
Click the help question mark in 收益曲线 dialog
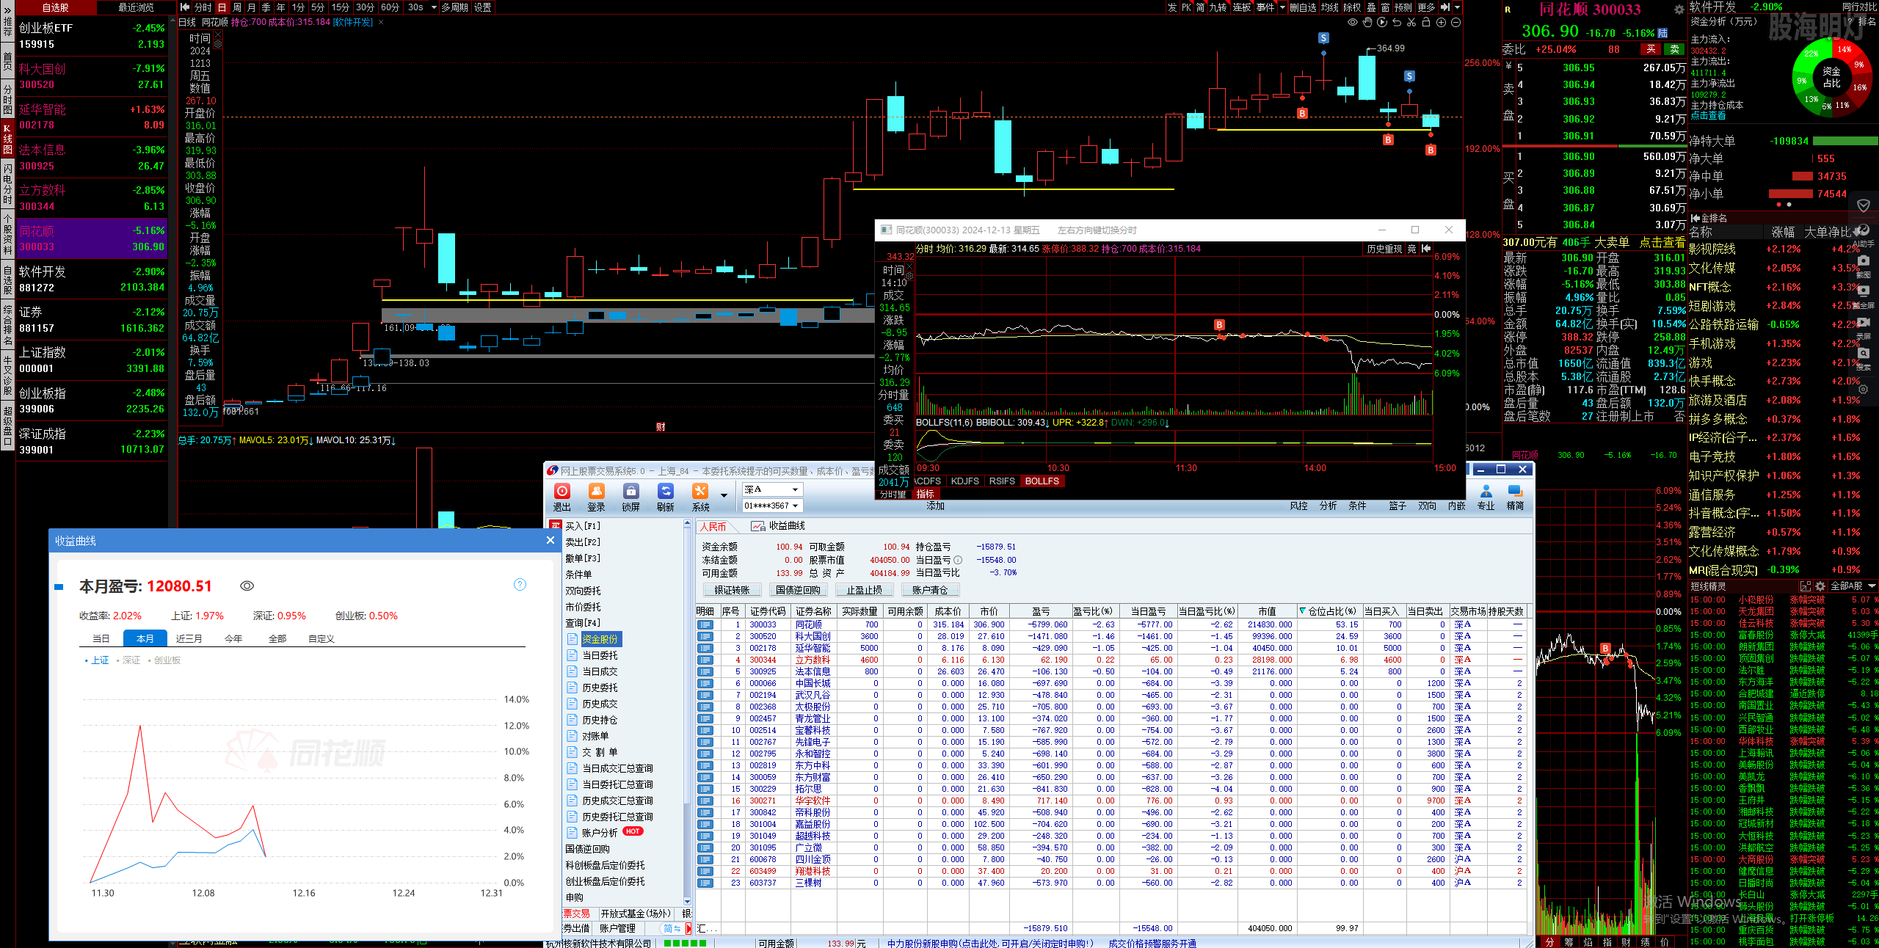520,584
